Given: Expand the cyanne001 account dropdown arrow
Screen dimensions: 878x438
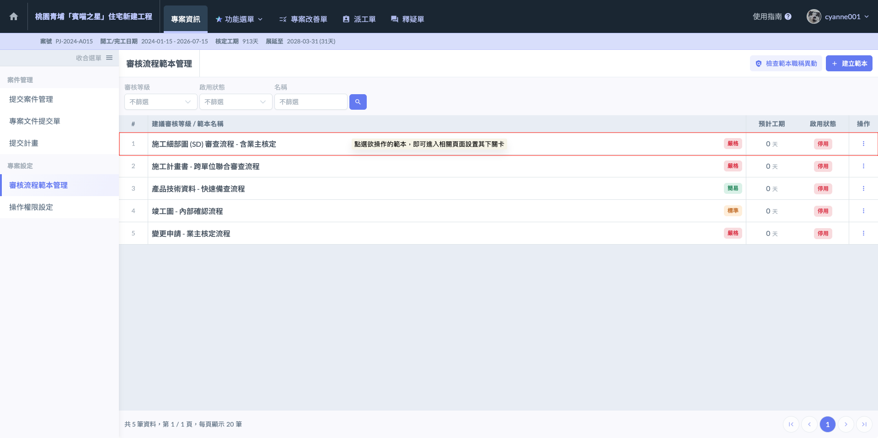Looking at the screenshot, I should coord(867,16).
